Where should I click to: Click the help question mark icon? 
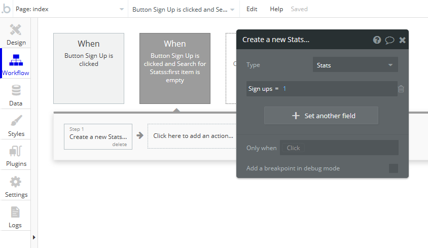(x=377, y=40)
